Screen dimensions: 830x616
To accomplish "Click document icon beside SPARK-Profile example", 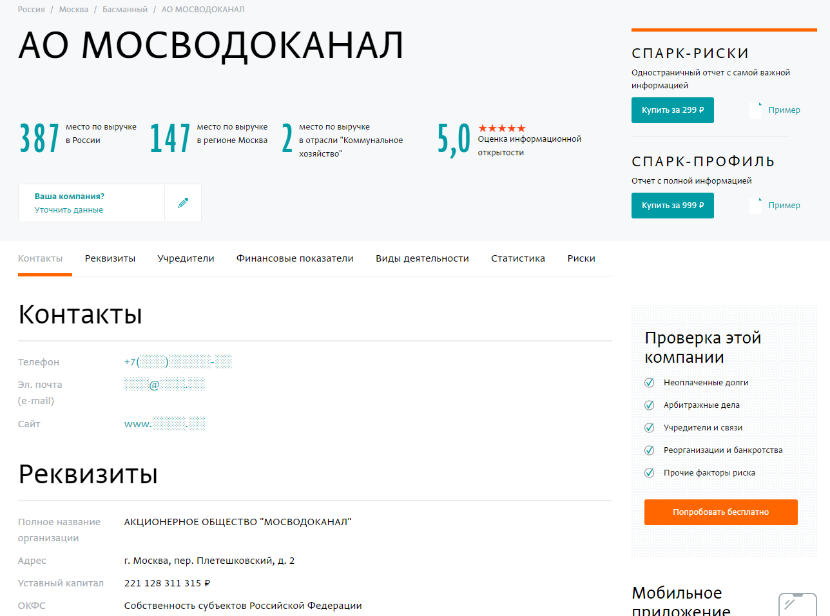I will (x=755, y=206).
